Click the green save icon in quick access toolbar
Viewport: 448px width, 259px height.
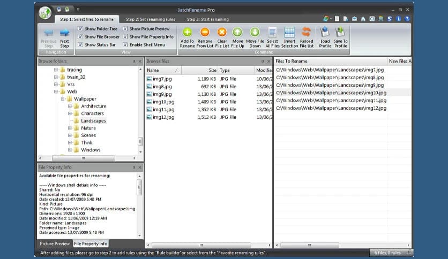[x=66, y=10]
